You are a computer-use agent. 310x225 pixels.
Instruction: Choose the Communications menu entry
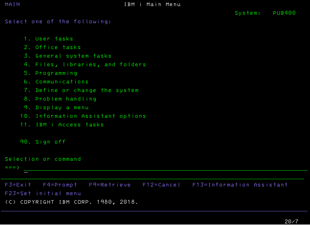pos(56,82)
